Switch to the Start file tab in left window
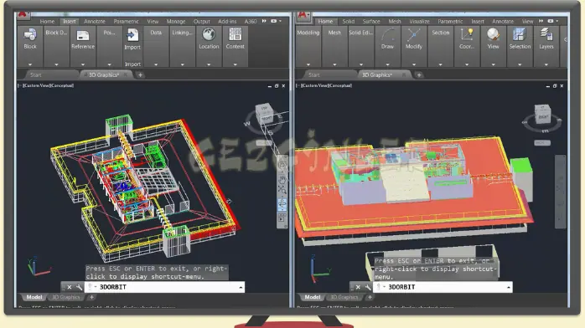Viewport: 585px width, 328px height. pyautogui.click(x=36, y=74)
